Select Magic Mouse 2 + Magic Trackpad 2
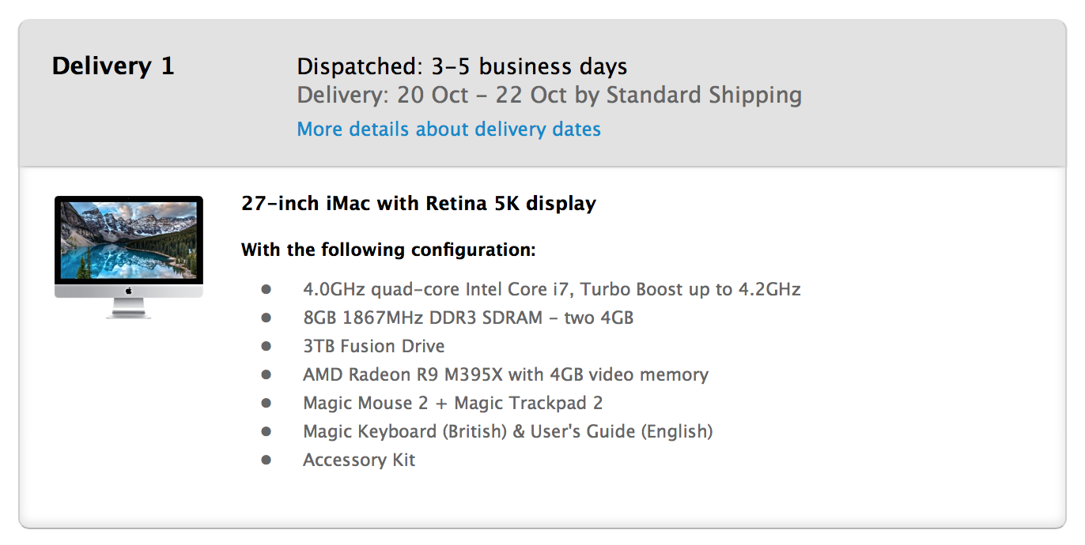 click(x=452, y=403)
